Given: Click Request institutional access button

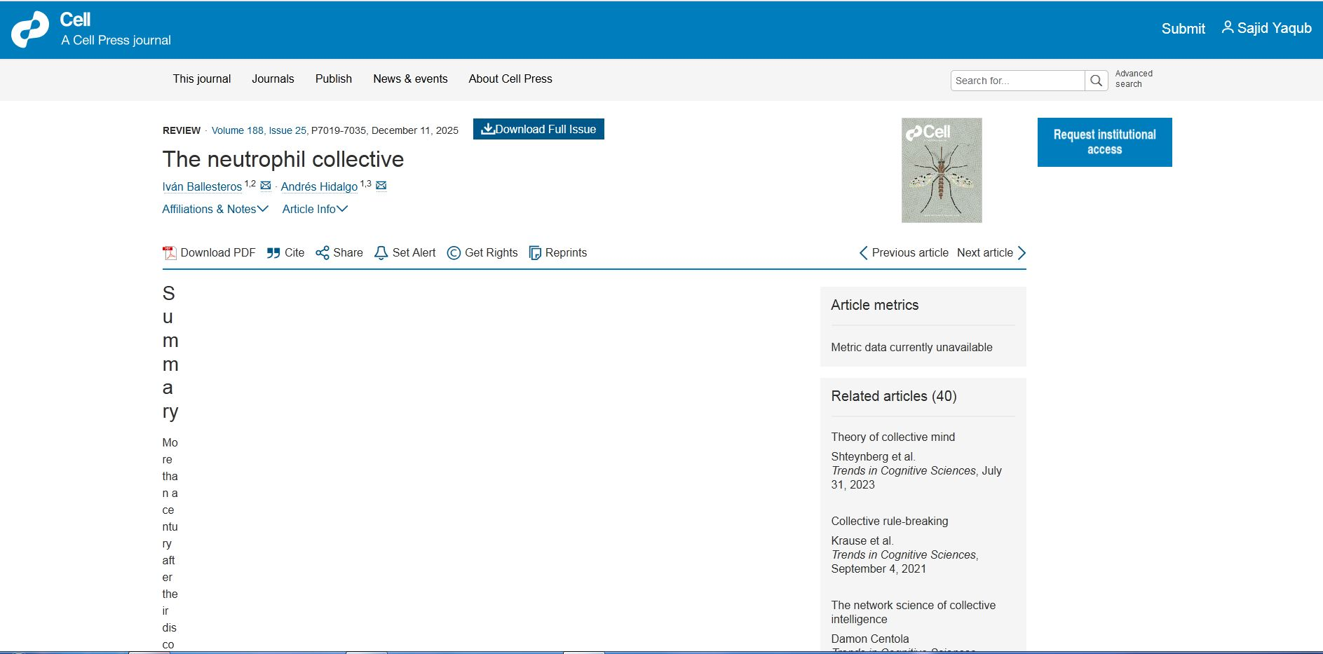Looking at the screenshot, I should click(x=1104, y=142).
